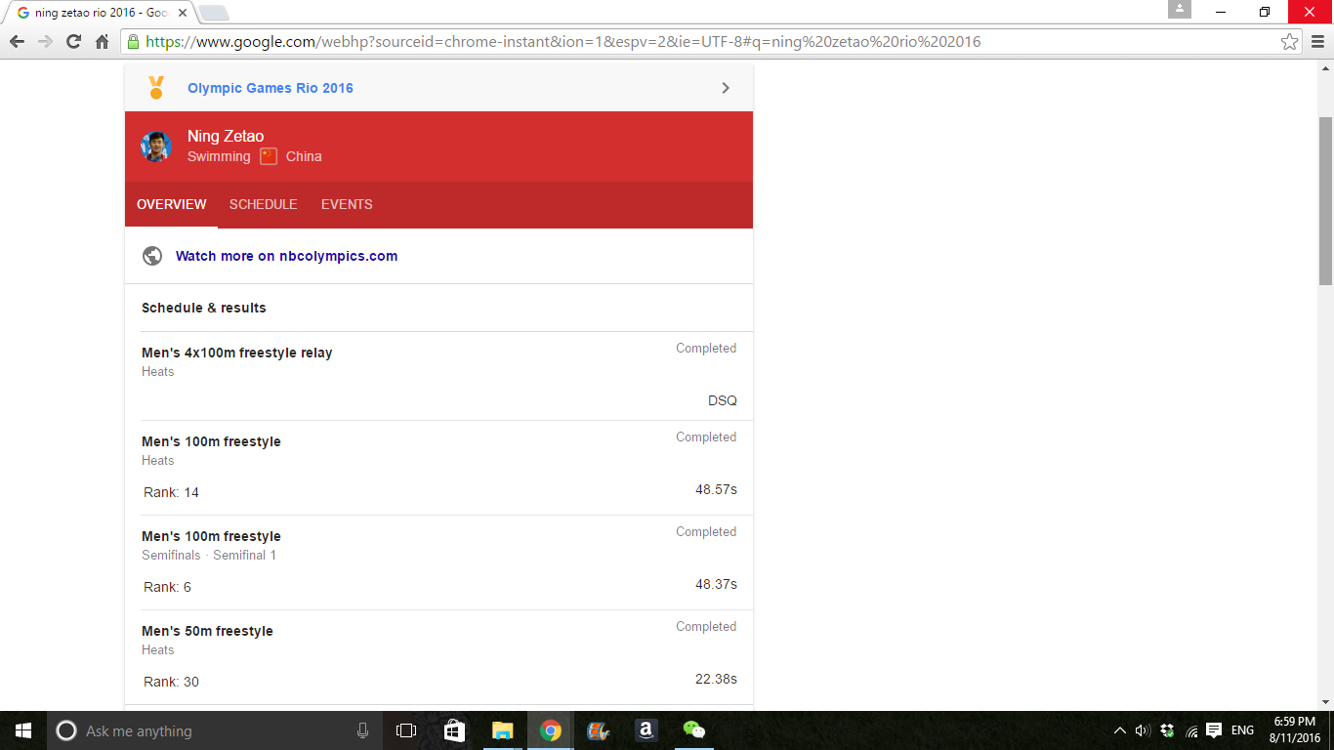
Task: Click Ning Zetao's profile photo
Action: [x=156, y=146]
